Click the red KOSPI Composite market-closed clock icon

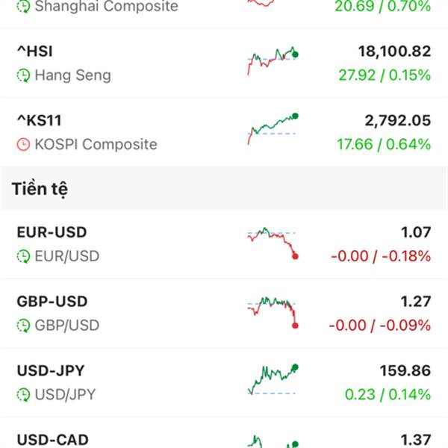point(23,144)
